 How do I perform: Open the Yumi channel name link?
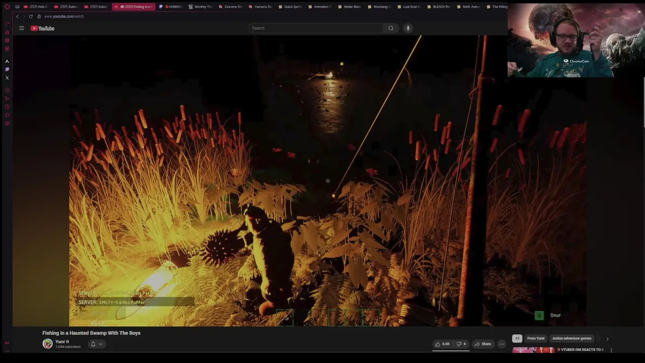60,342
